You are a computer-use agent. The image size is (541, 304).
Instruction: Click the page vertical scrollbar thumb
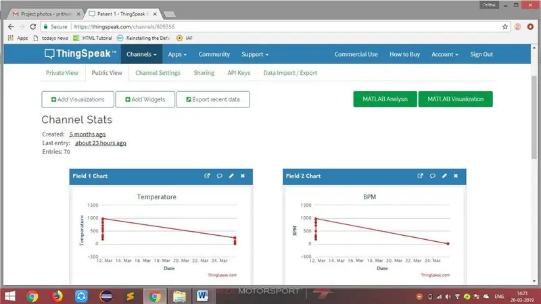[534, 117]
